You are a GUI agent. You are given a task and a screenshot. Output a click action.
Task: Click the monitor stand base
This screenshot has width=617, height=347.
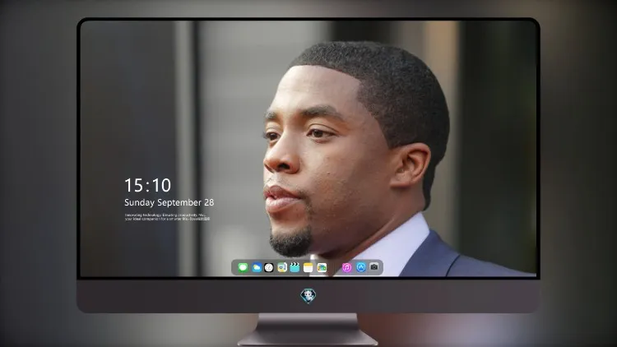coord(308,338)
